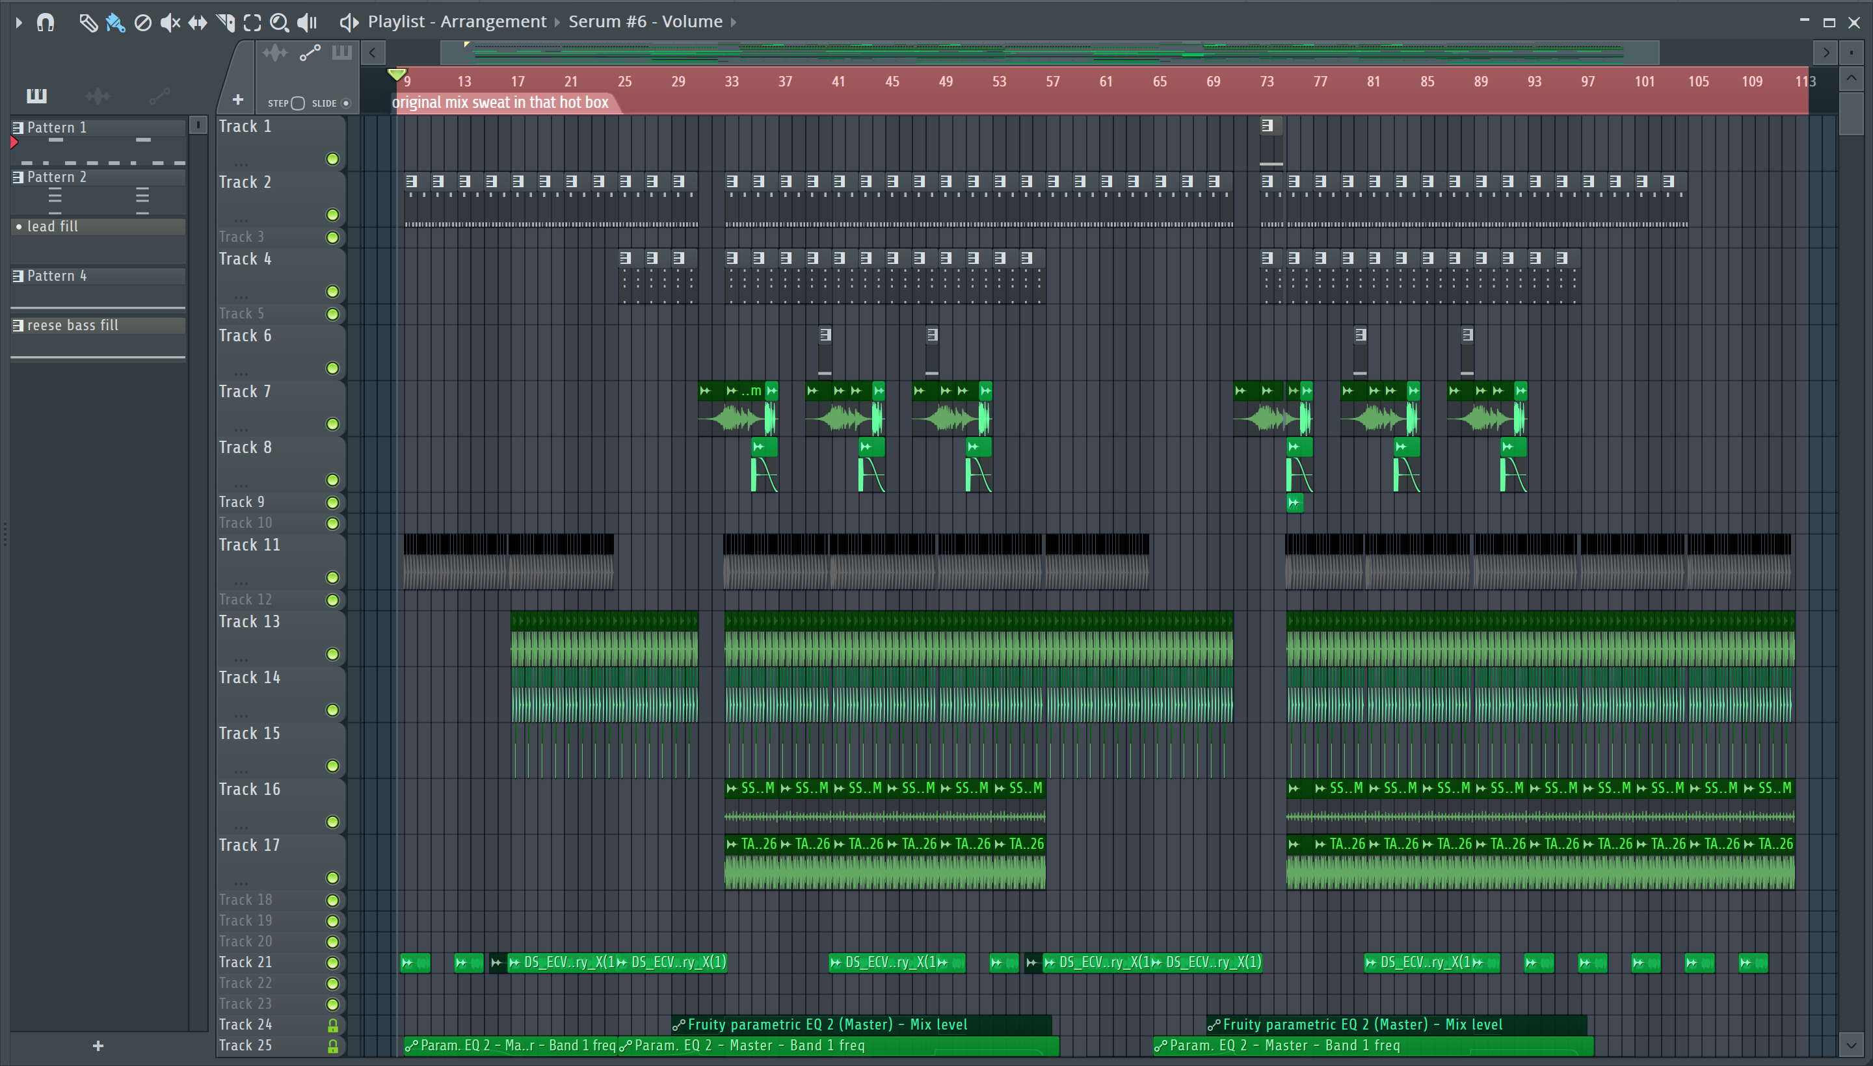Screen dimensions: 1873x1066
Task: Click the horizontal song overview scrollbar
Action: point(1049,52)
